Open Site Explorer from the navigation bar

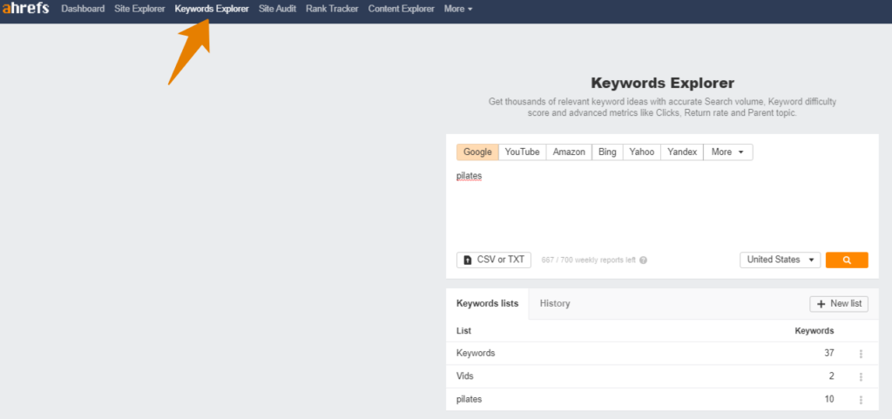(139, 9)
